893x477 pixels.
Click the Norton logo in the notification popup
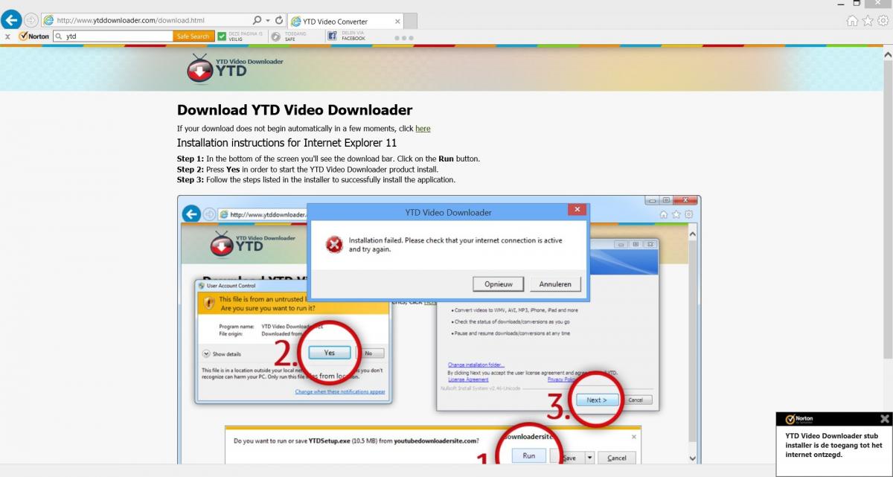click(799, 419)
